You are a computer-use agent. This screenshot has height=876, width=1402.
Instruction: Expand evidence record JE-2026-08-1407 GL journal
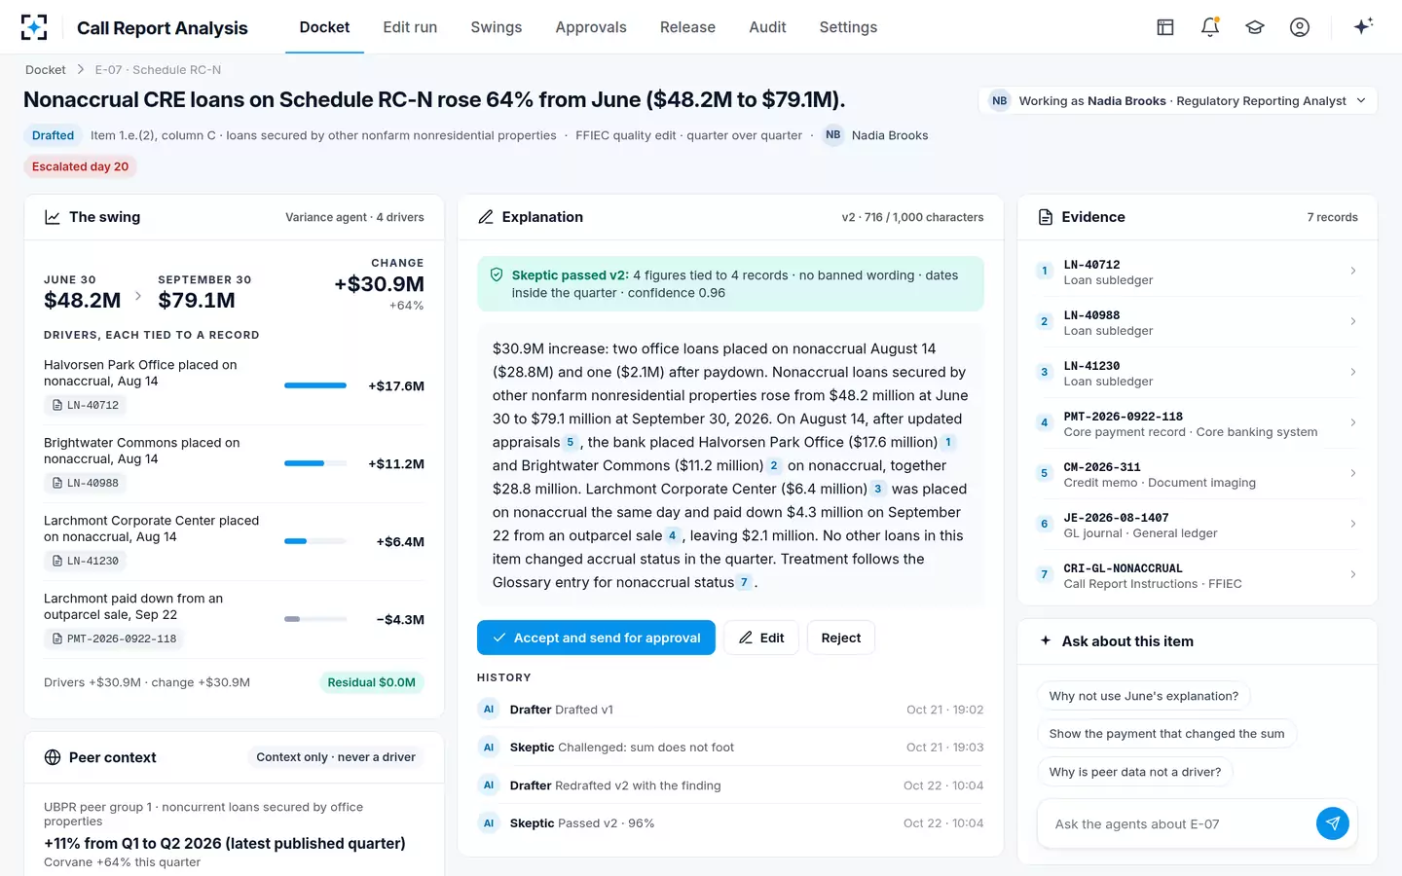tap(1198, 525)
